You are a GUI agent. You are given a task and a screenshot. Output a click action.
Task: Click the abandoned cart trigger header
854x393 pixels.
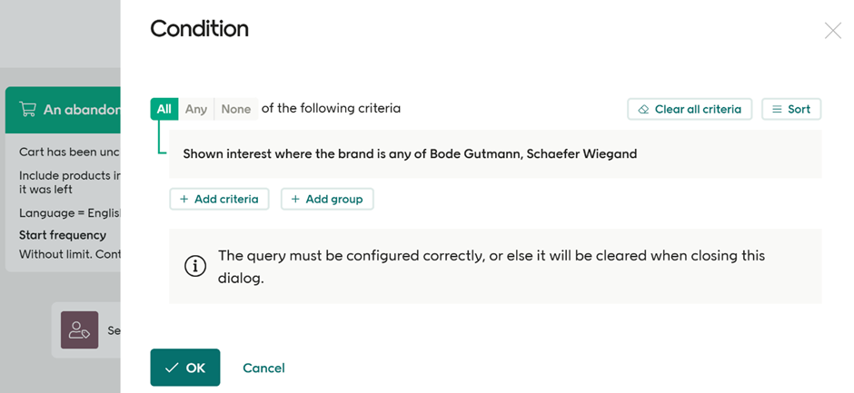(x=63, y=110)
